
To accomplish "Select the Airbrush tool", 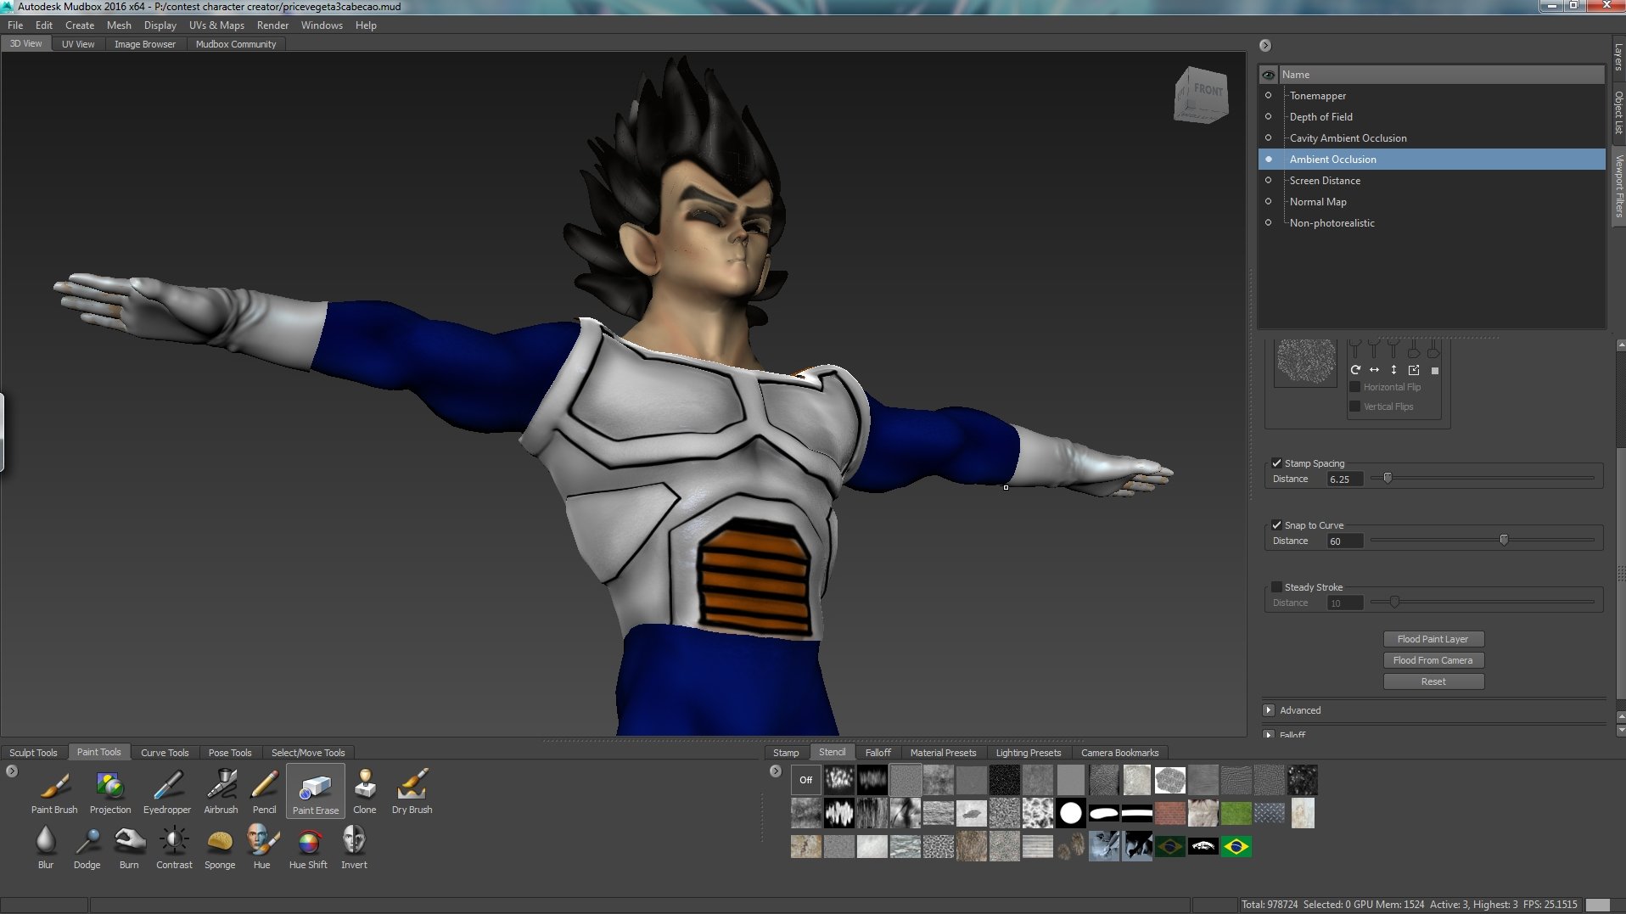I will [x=221, y=792].
